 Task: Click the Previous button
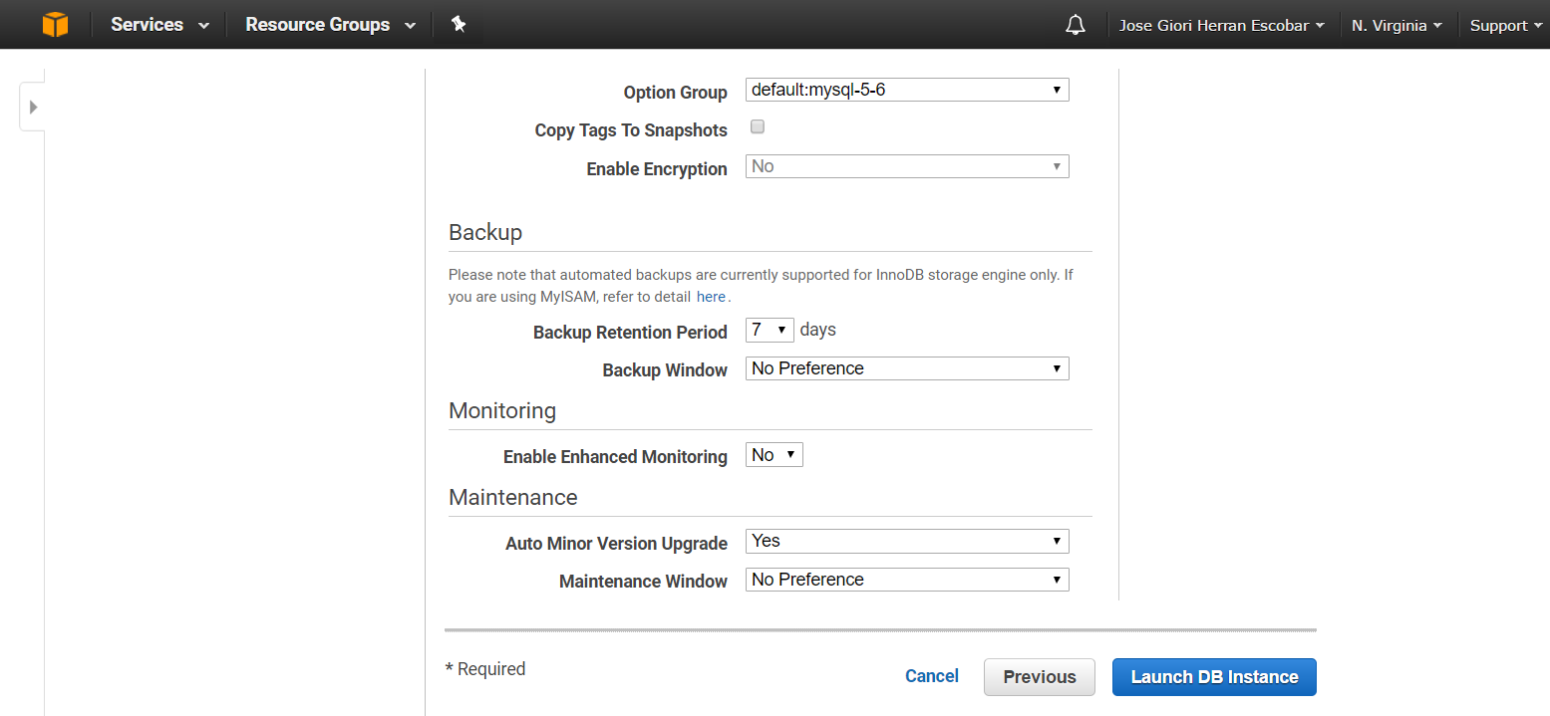click(x=1040, y=677)
